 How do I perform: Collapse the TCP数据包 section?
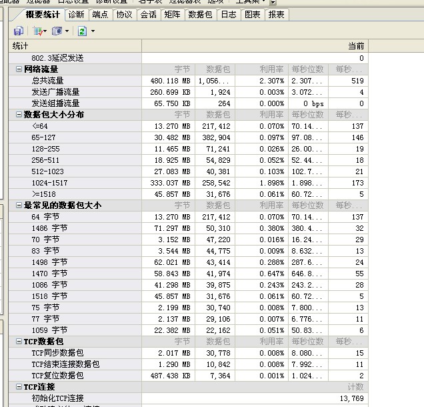click(x=19, y=342)
